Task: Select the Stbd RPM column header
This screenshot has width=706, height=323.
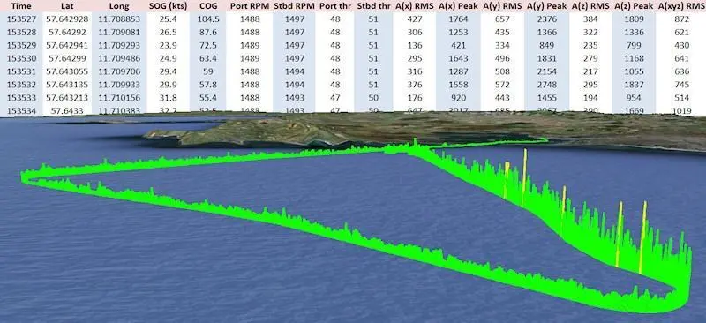Action: click(294, 6)
